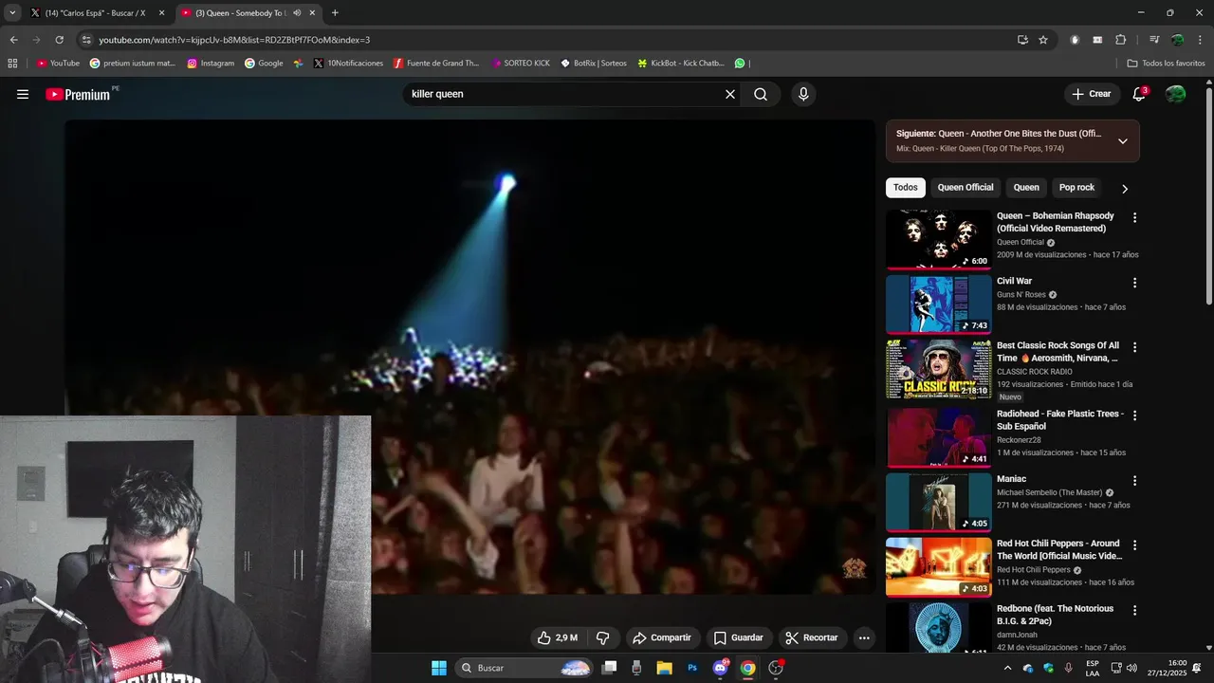Select the Queen Official filter chip

click(x=966, y=188)
